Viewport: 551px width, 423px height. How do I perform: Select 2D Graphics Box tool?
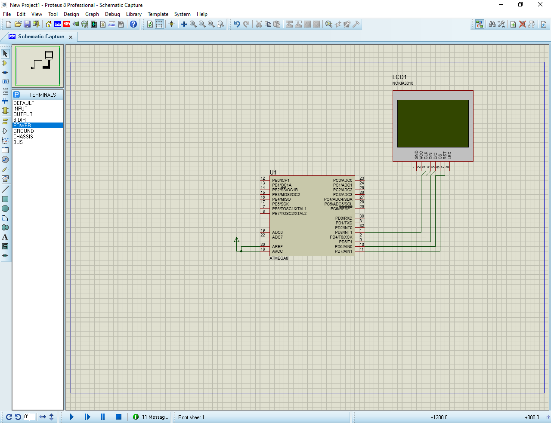coord(5,199)
